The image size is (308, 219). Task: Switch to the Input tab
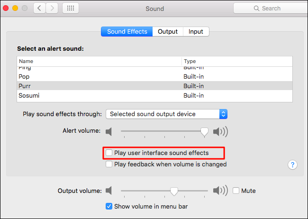point(196,32)
